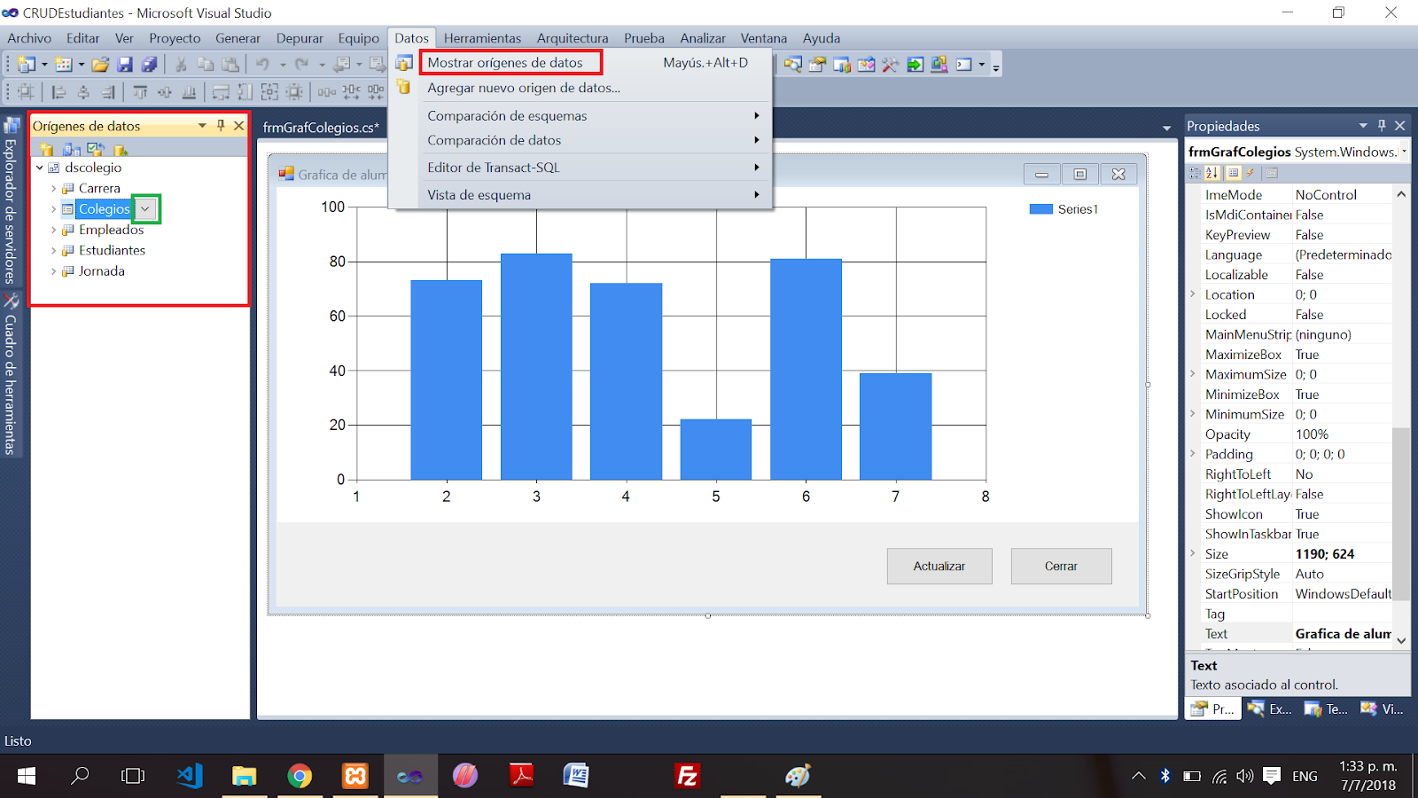Viewport: 1418px width, 798px height.
Task: Collapse the dscolegio tree node
Action: (39, 167)
